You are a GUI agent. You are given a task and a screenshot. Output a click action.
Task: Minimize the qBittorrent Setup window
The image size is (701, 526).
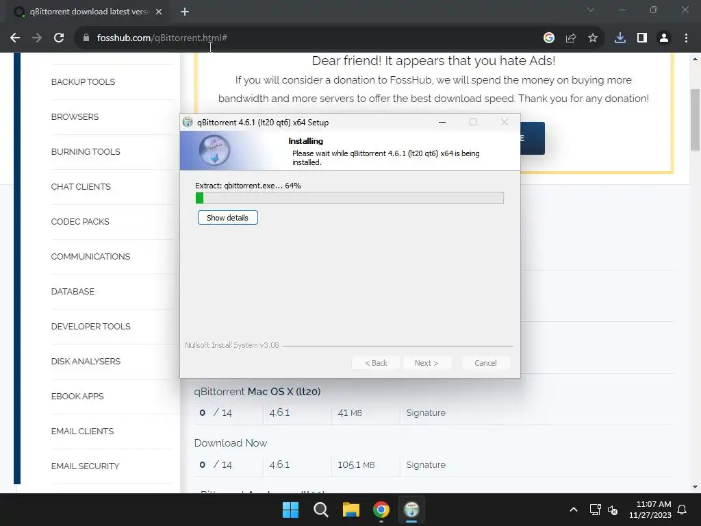442,122
